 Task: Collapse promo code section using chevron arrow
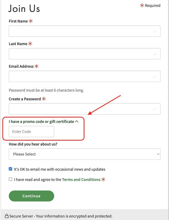[77, 121]
